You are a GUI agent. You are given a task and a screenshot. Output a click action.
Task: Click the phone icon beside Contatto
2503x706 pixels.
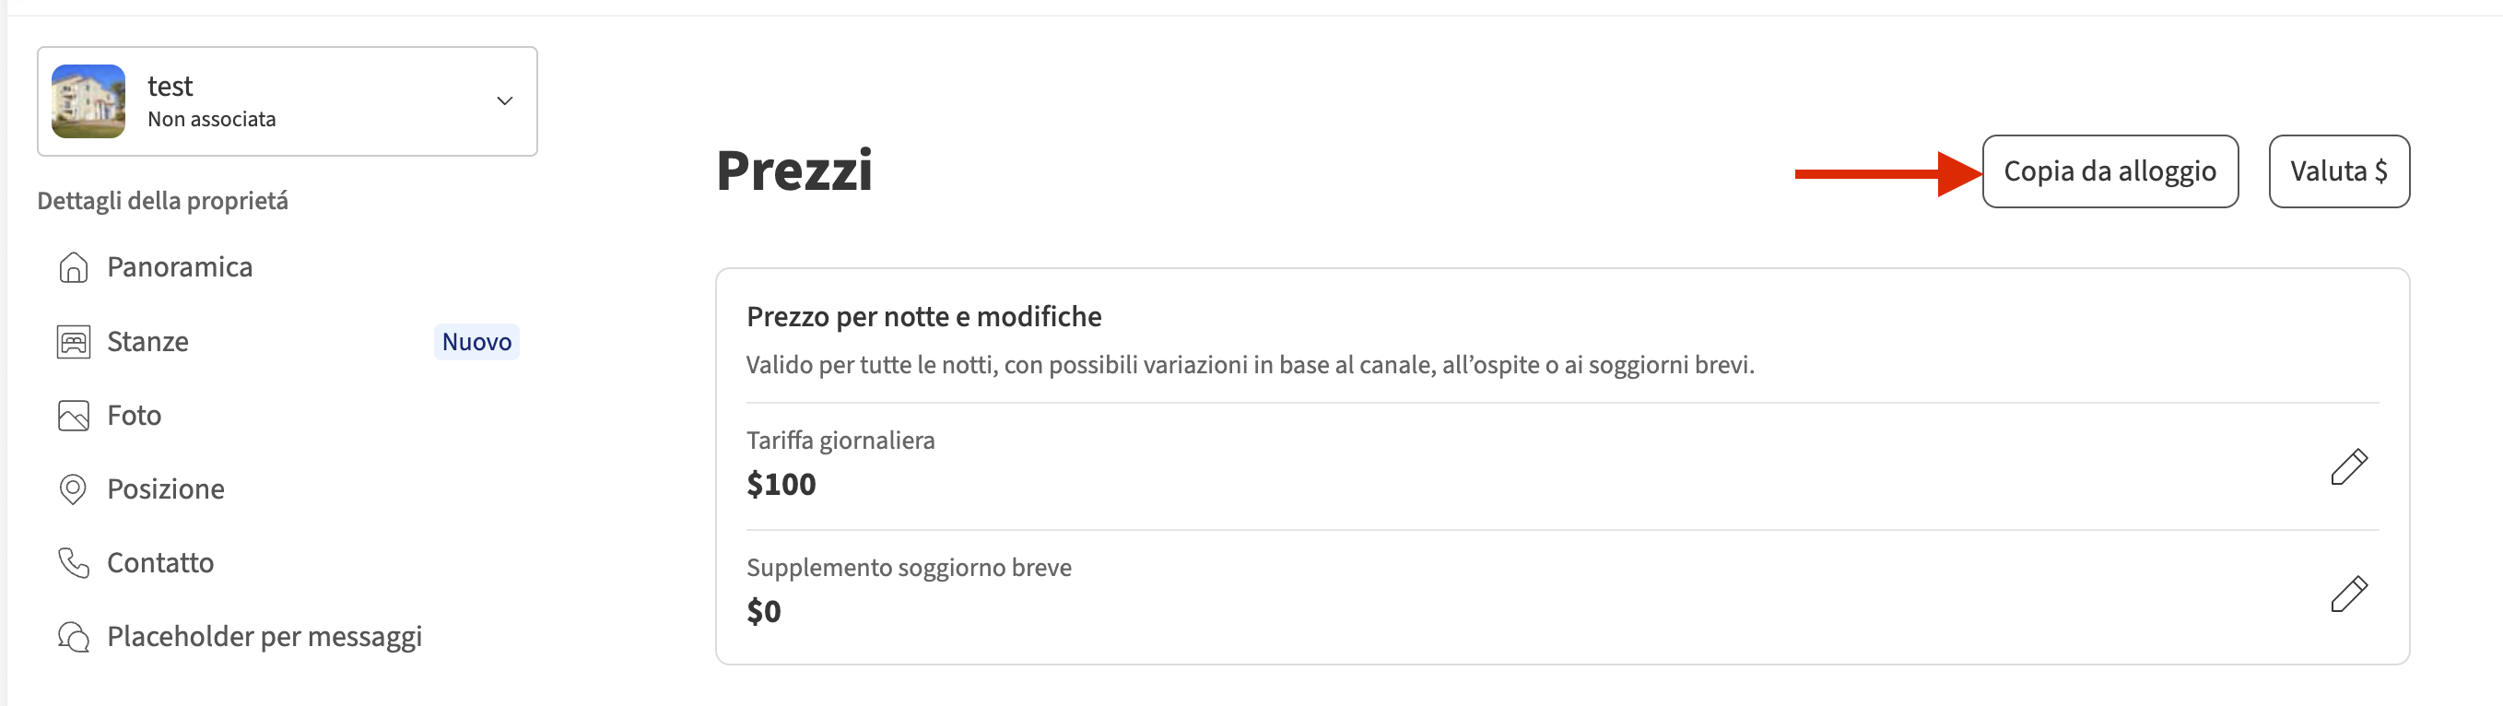(x=73, y=563)
